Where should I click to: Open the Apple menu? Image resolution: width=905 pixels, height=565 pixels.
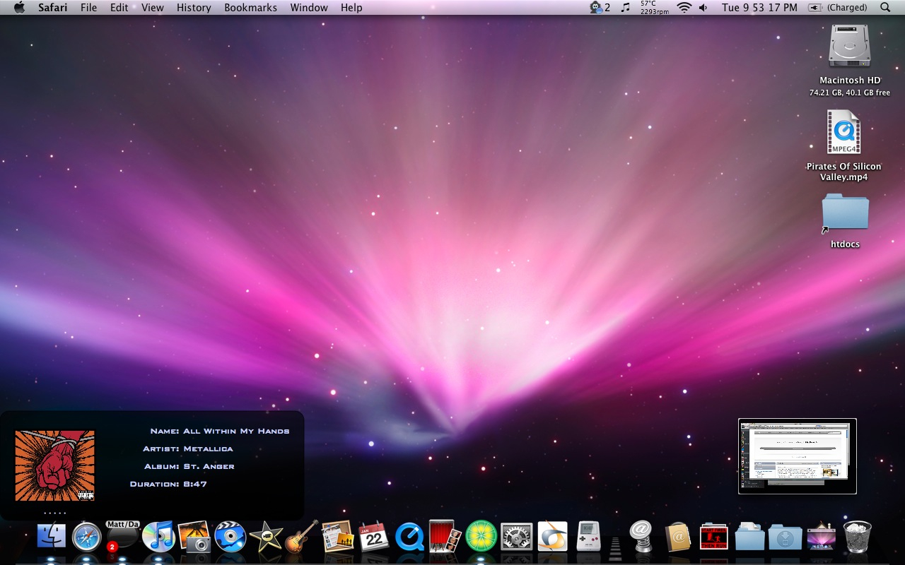tap(19, 7)
